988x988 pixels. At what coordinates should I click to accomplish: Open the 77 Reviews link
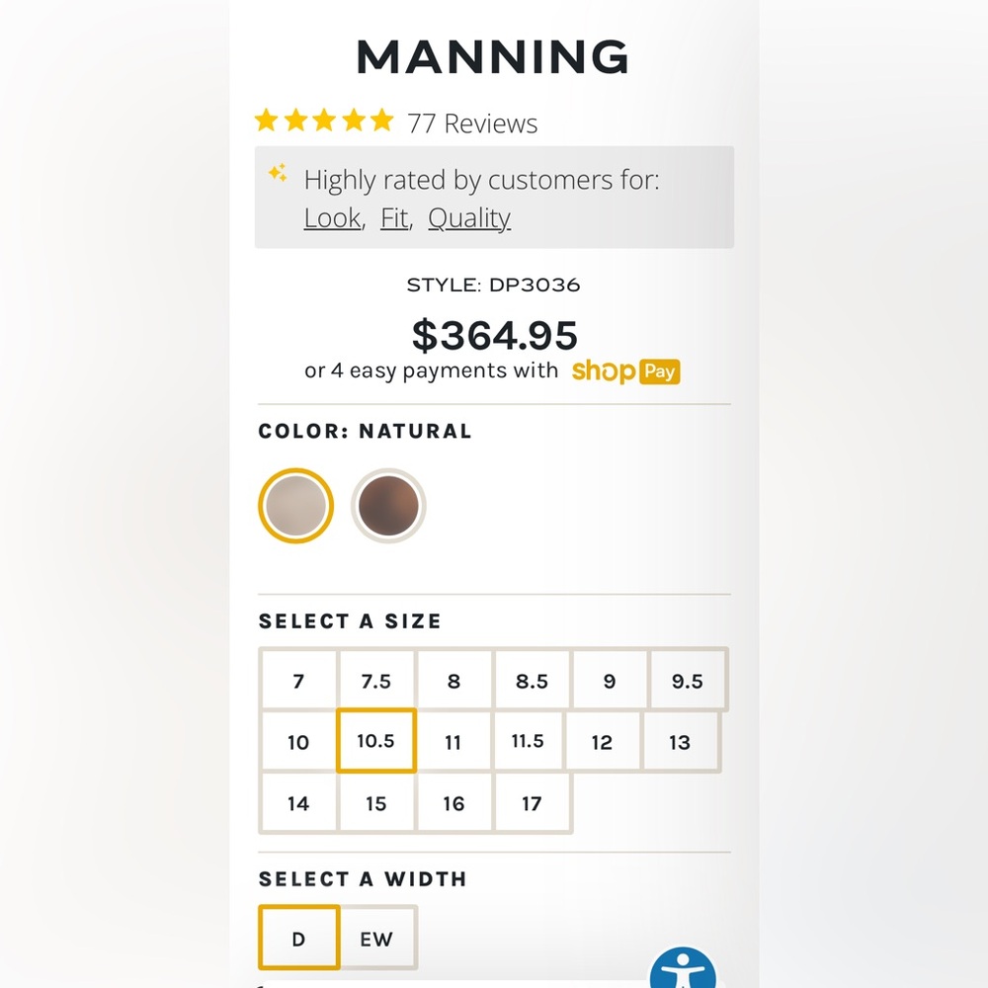point(472,123)
